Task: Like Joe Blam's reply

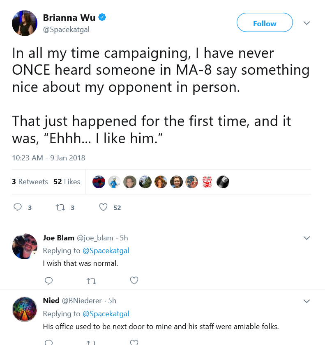Action: 134,281
